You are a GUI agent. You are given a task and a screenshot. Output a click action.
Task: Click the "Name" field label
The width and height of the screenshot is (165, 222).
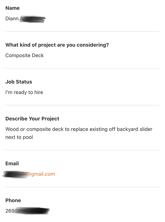(x=12, y=8)
